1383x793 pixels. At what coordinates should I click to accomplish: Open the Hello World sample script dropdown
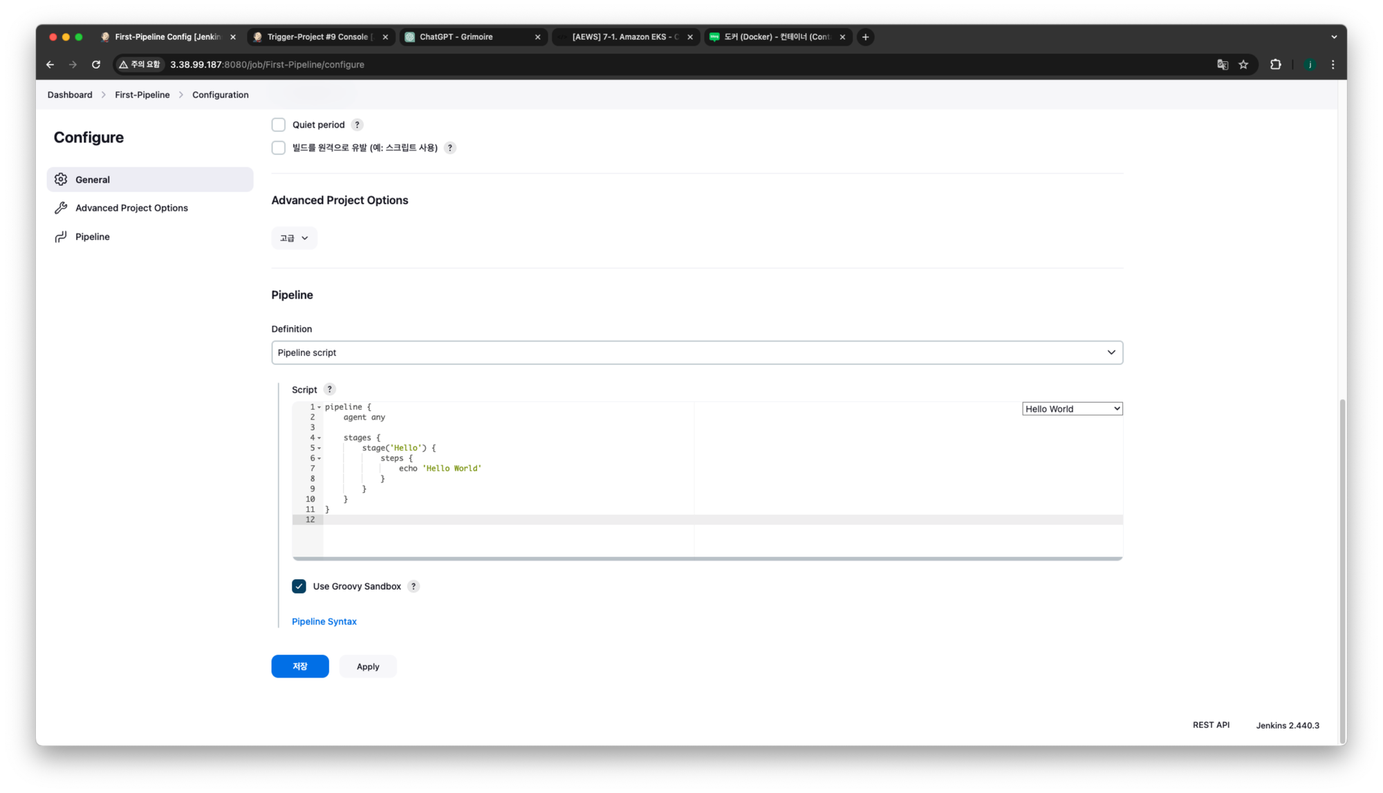pyautogui.click(x=1072, y=409)
